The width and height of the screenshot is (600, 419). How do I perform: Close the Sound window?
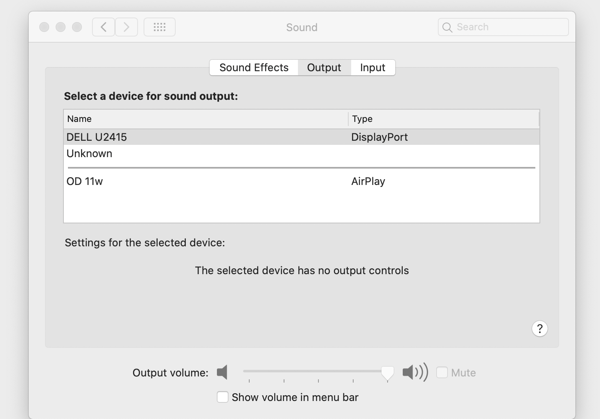tap(44, 27)
